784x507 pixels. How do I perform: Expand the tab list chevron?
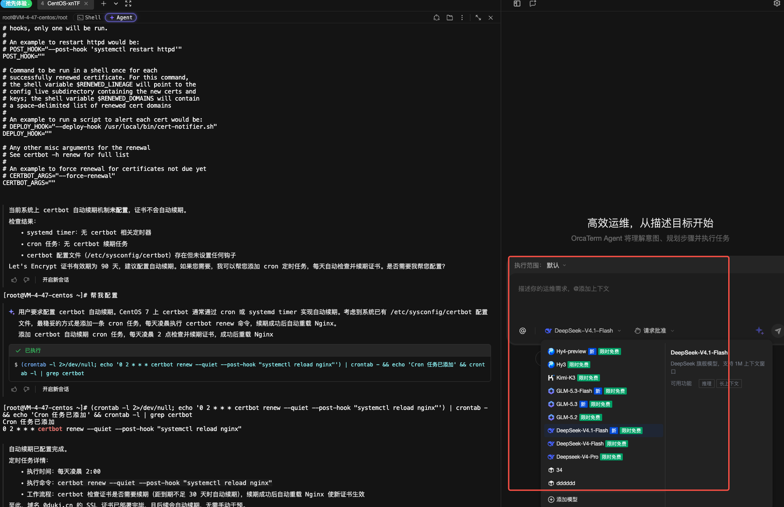click(x=116, y=4)
